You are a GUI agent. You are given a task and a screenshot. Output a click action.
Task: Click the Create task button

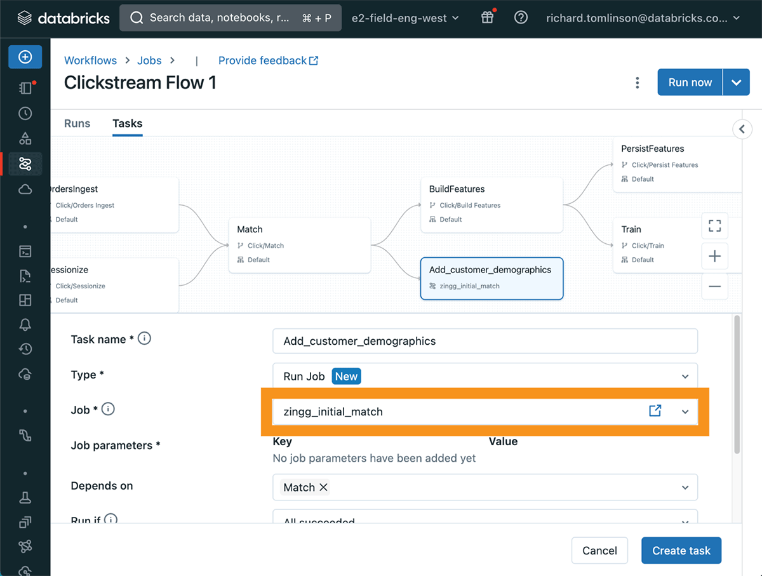pyautogui.click(x=681, y=551)
